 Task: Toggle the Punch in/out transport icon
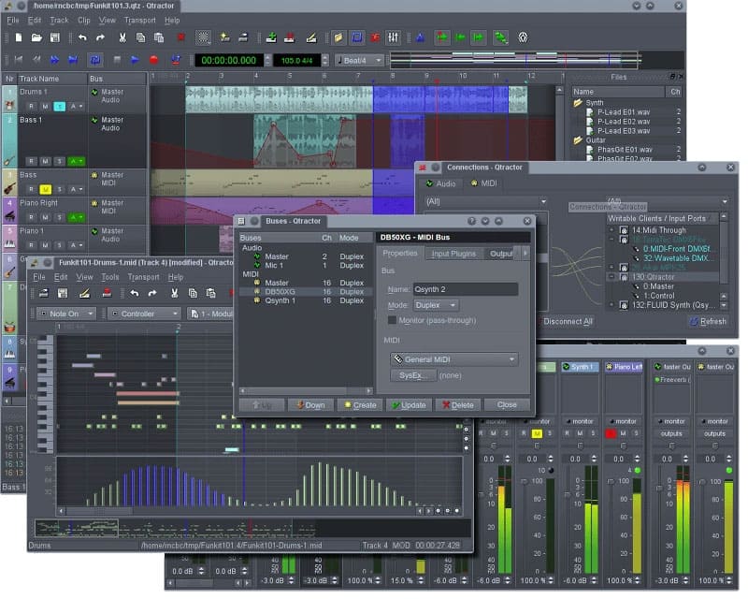coord(176,60)
